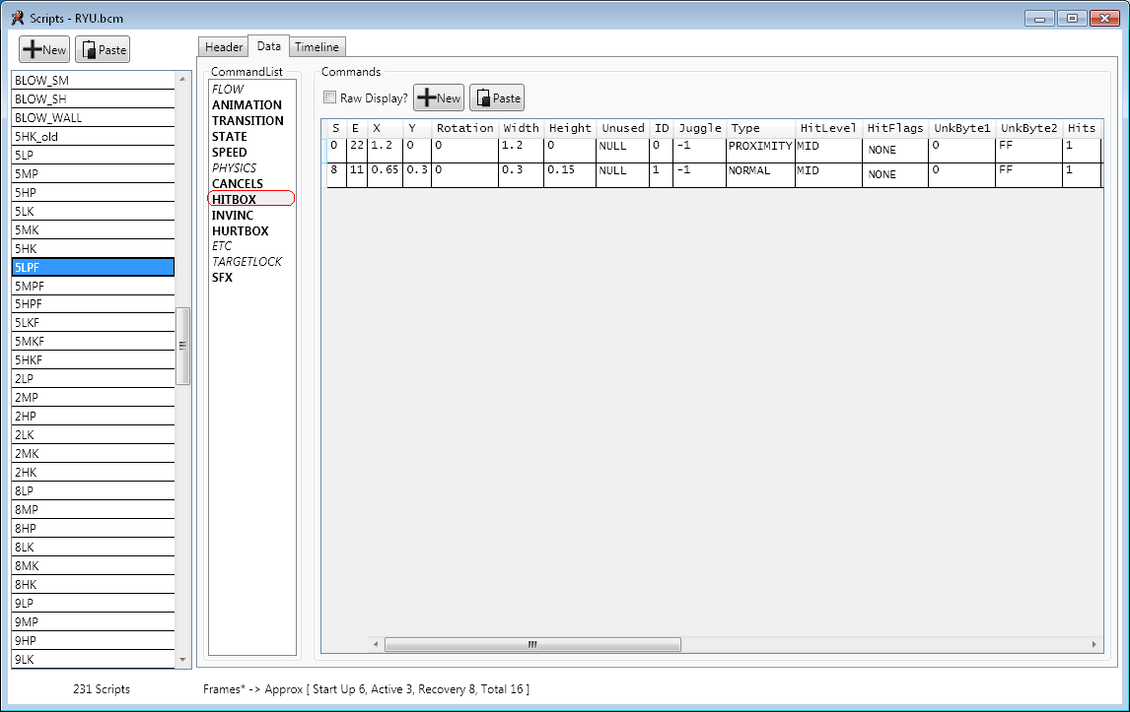The width and height of the screenshot is (1130, 712).
Task: Select the 5MPF script in the list
Action: 30,286
